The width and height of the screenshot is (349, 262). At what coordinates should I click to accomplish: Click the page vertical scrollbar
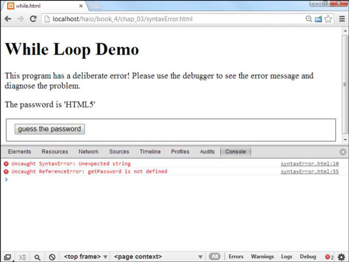345,85
